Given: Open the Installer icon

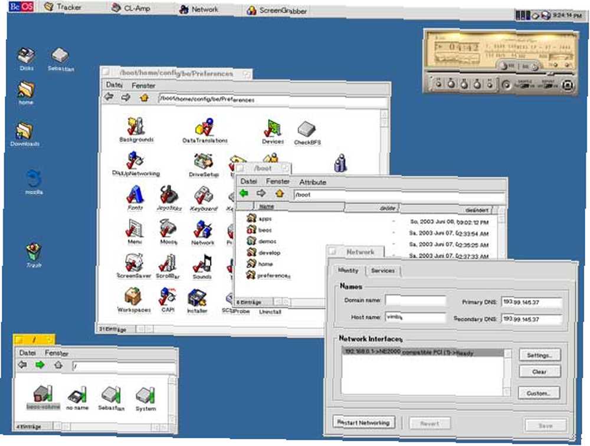Looking at the screenshot, I should tap(197, 301).
